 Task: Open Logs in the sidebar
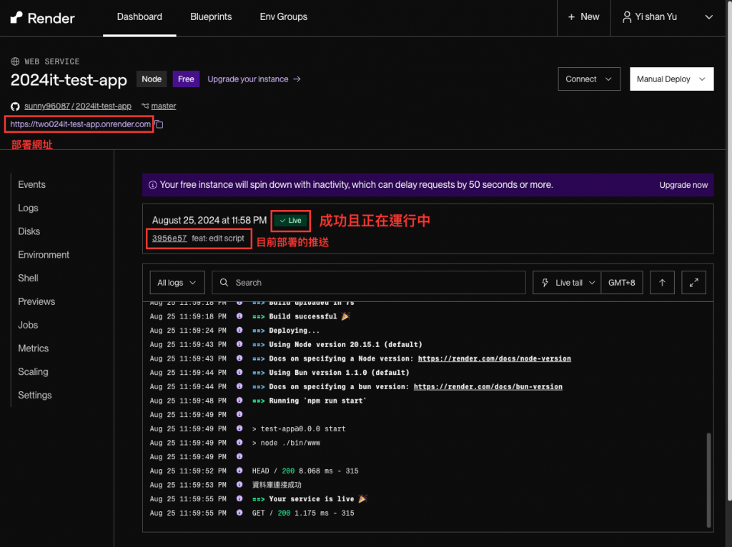click(x=28, y=208)
